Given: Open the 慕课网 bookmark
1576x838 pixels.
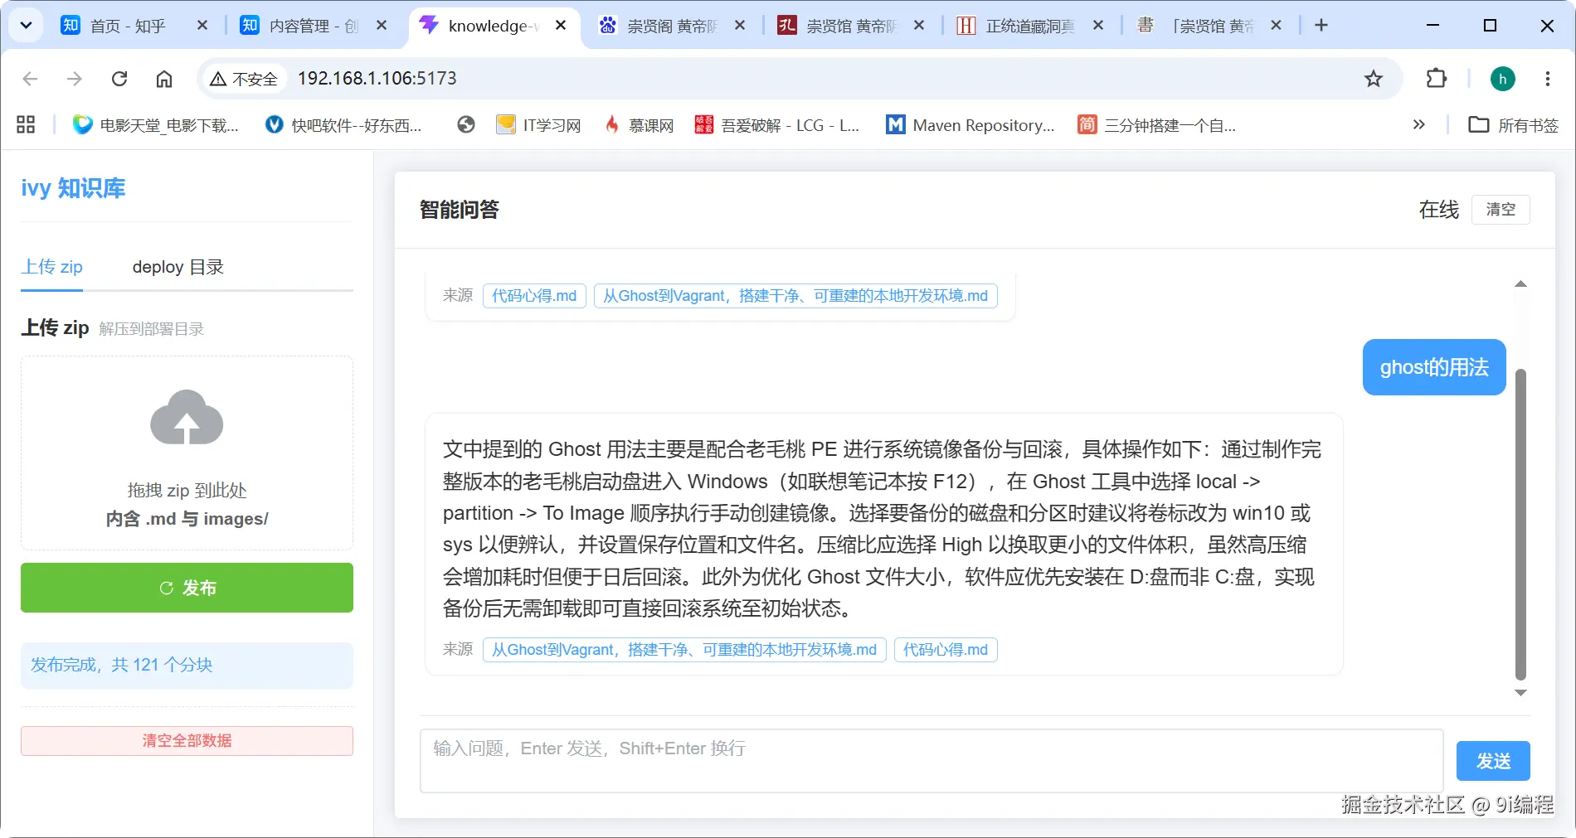Looking at the screenshot, I should (639, 125).
